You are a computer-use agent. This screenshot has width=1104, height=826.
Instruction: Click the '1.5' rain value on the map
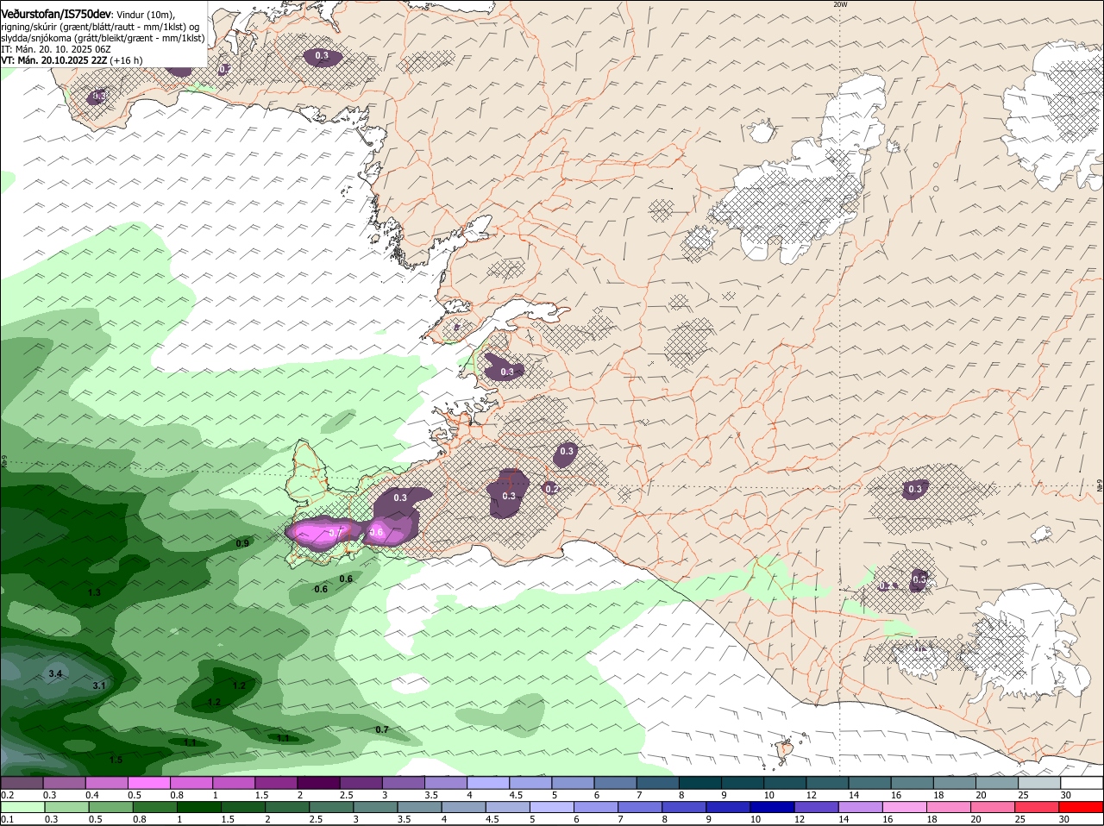pyautogui.click(x=116, y=760)
